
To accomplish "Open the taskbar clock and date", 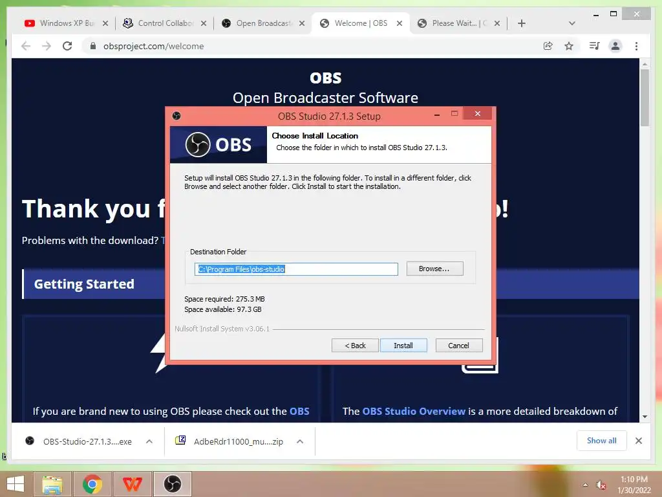I will (634, 485).
